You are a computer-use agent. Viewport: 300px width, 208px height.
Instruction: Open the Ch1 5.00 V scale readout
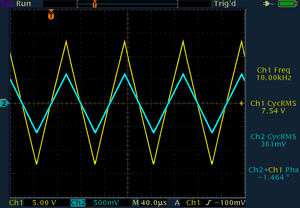[x=43, y=203]
